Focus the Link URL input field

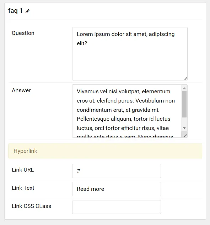coord(117,171)
